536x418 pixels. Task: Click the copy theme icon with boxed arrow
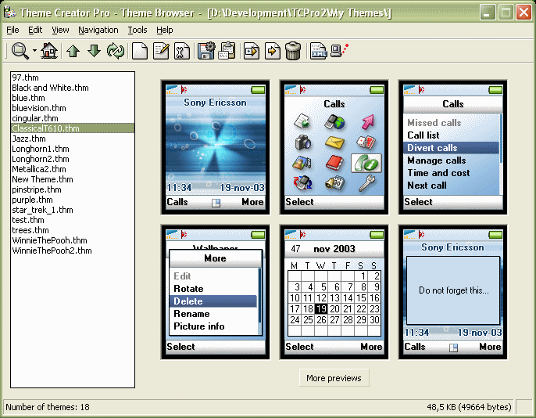coord(252,52)
